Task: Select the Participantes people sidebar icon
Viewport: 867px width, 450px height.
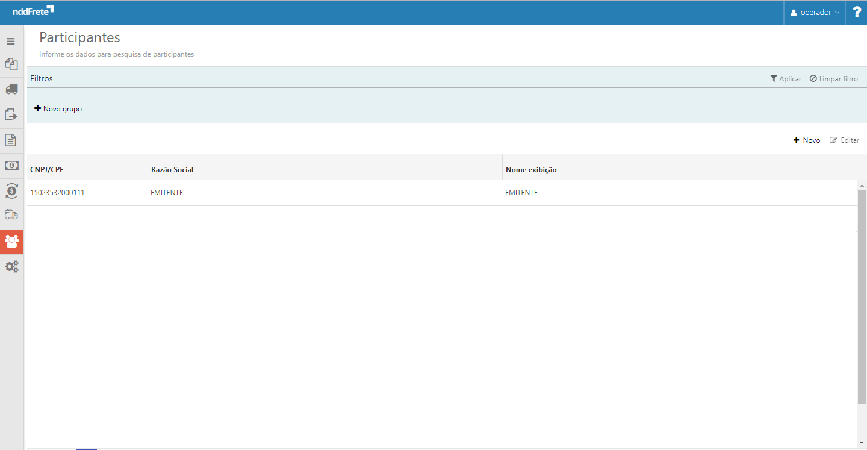Action: [x=11, y=242]
